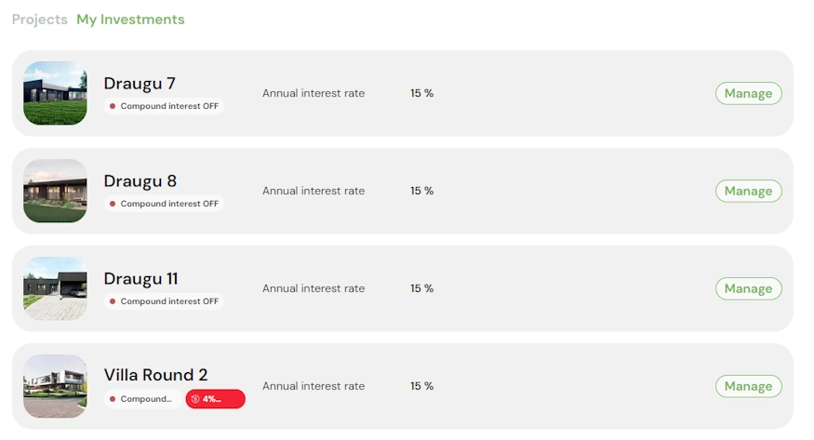814x440 pixels.
Task: Toggle Draugu 8 compound interest badge
Action: (x=164, y=204)
